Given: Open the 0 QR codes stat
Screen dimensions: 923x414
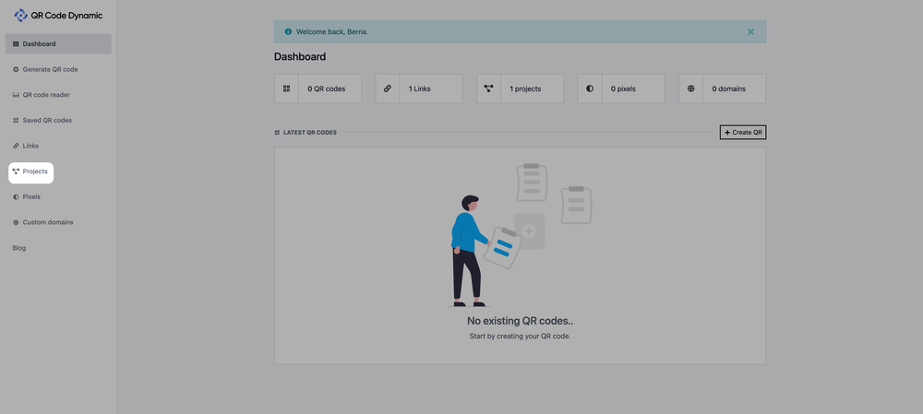Looking at the screenshot, I should (318, 89).
